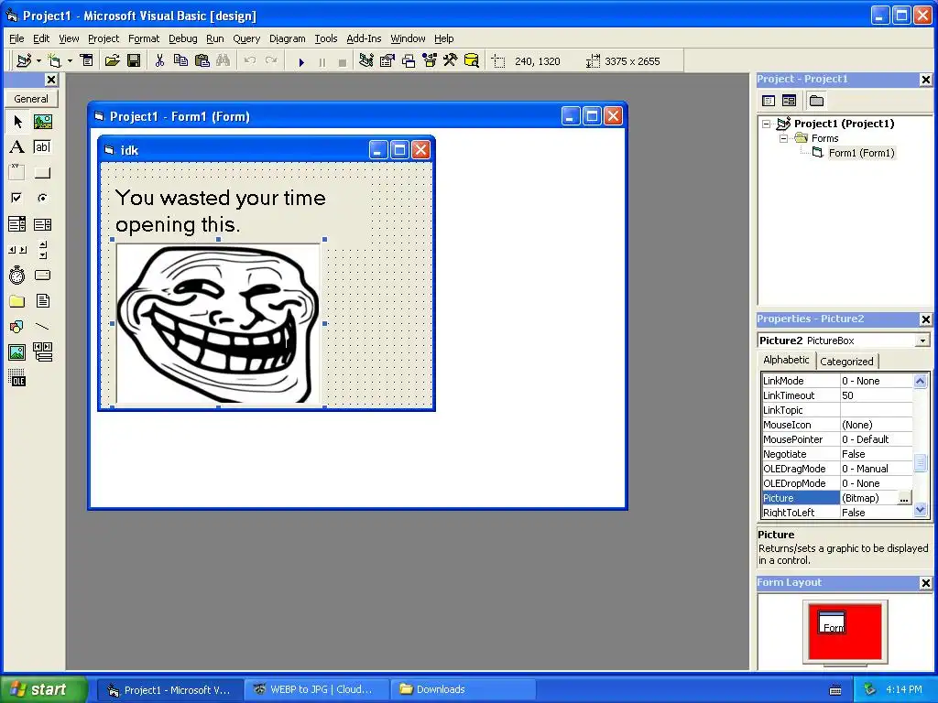
Task: Open the File menu
Action: (x=16, y=38)
